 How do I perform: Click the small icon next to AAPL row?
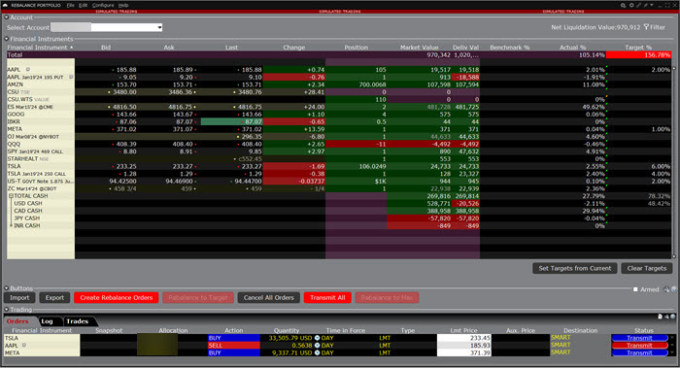pyautogui.click(x=28, y=69)
